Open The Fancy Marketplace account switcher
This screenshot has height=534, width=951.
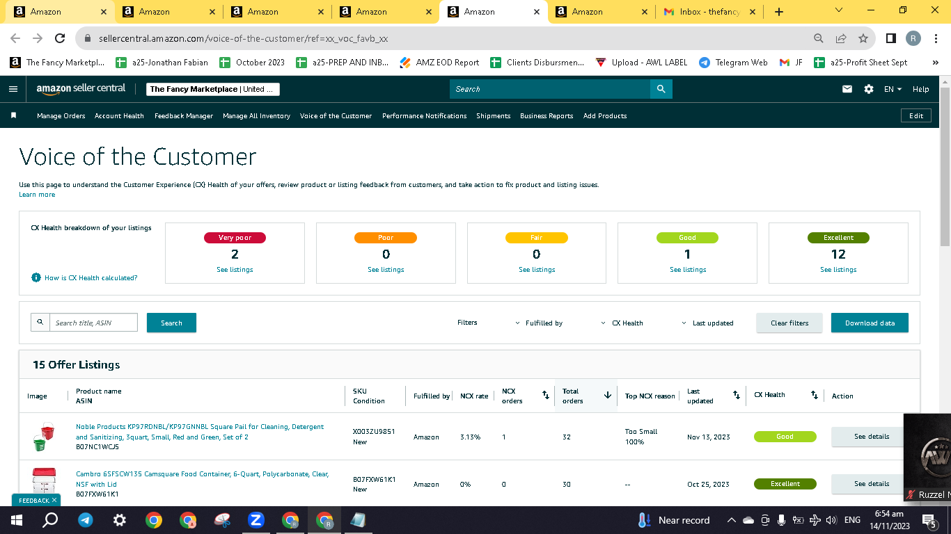(x=213, y=89)
